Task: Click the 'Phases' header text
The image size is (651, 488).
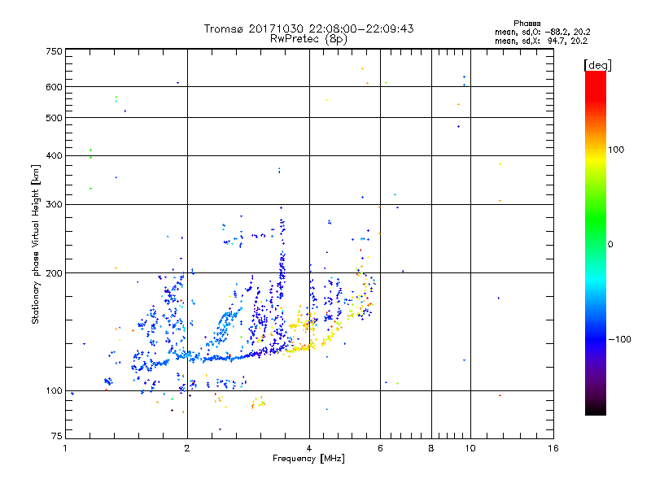Action: point(526,24)
